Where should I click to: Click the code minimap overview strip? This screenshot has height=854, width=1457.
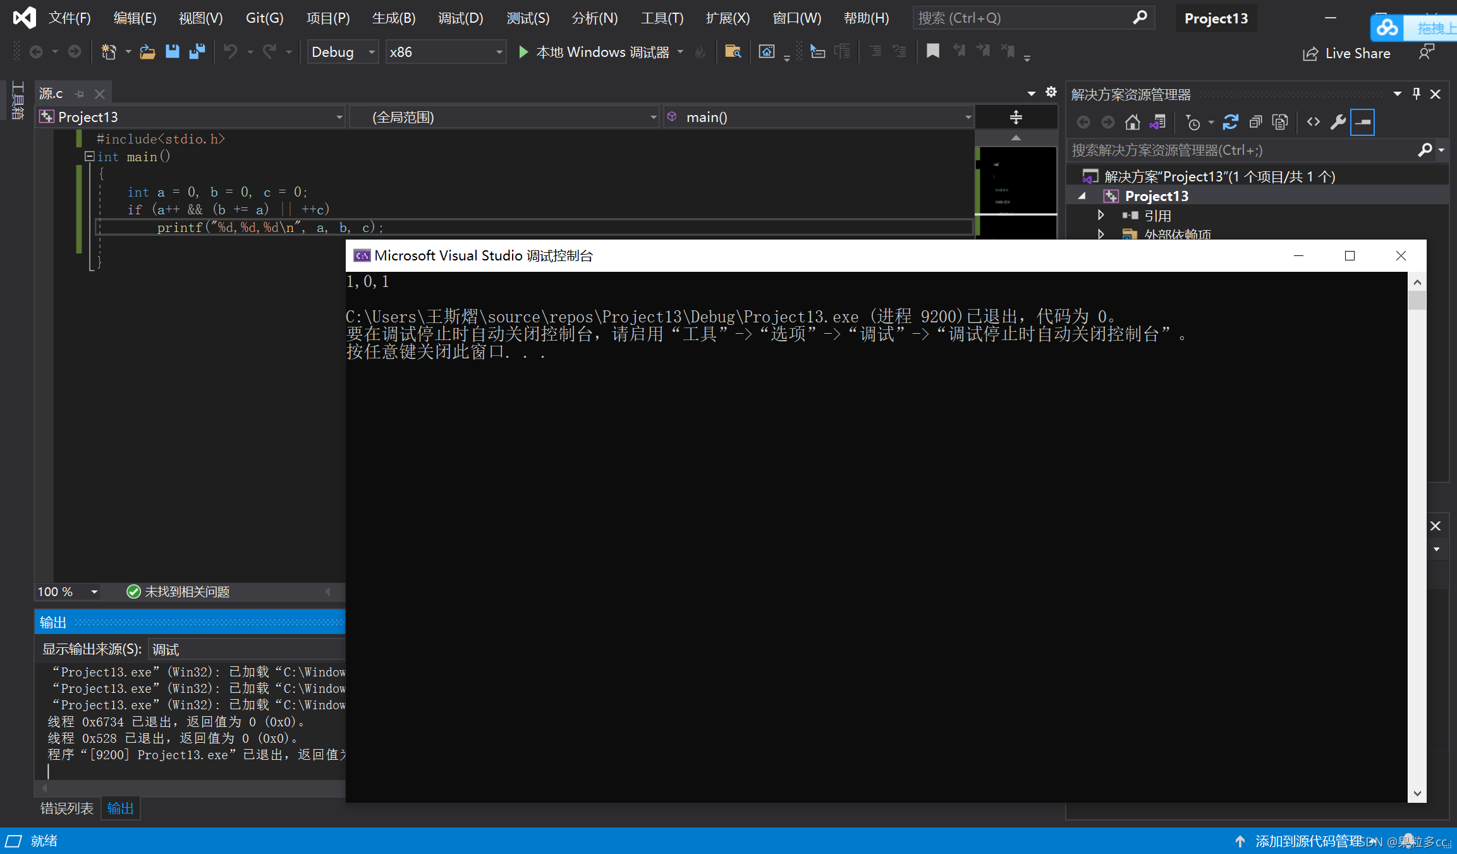1016,192
